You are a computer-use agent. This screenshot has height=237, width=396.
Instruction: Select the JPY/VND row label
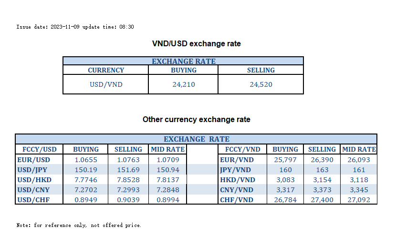(236, 170)
